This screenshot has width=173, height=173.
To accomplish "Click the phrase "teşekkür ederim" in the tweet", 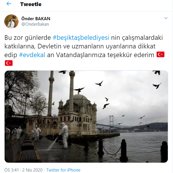I will pos(131,55).
